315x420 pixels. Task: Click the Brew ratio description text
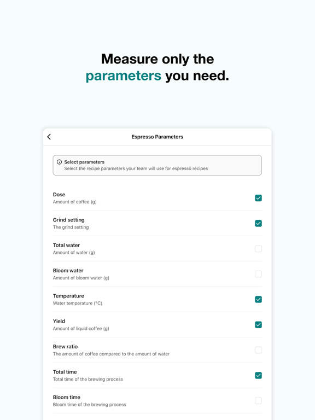click(111, 354)
